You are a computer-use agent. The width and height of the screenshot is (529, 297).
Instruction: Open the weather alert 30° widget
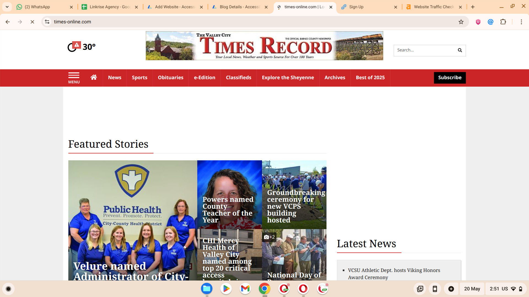pos(82,47)
